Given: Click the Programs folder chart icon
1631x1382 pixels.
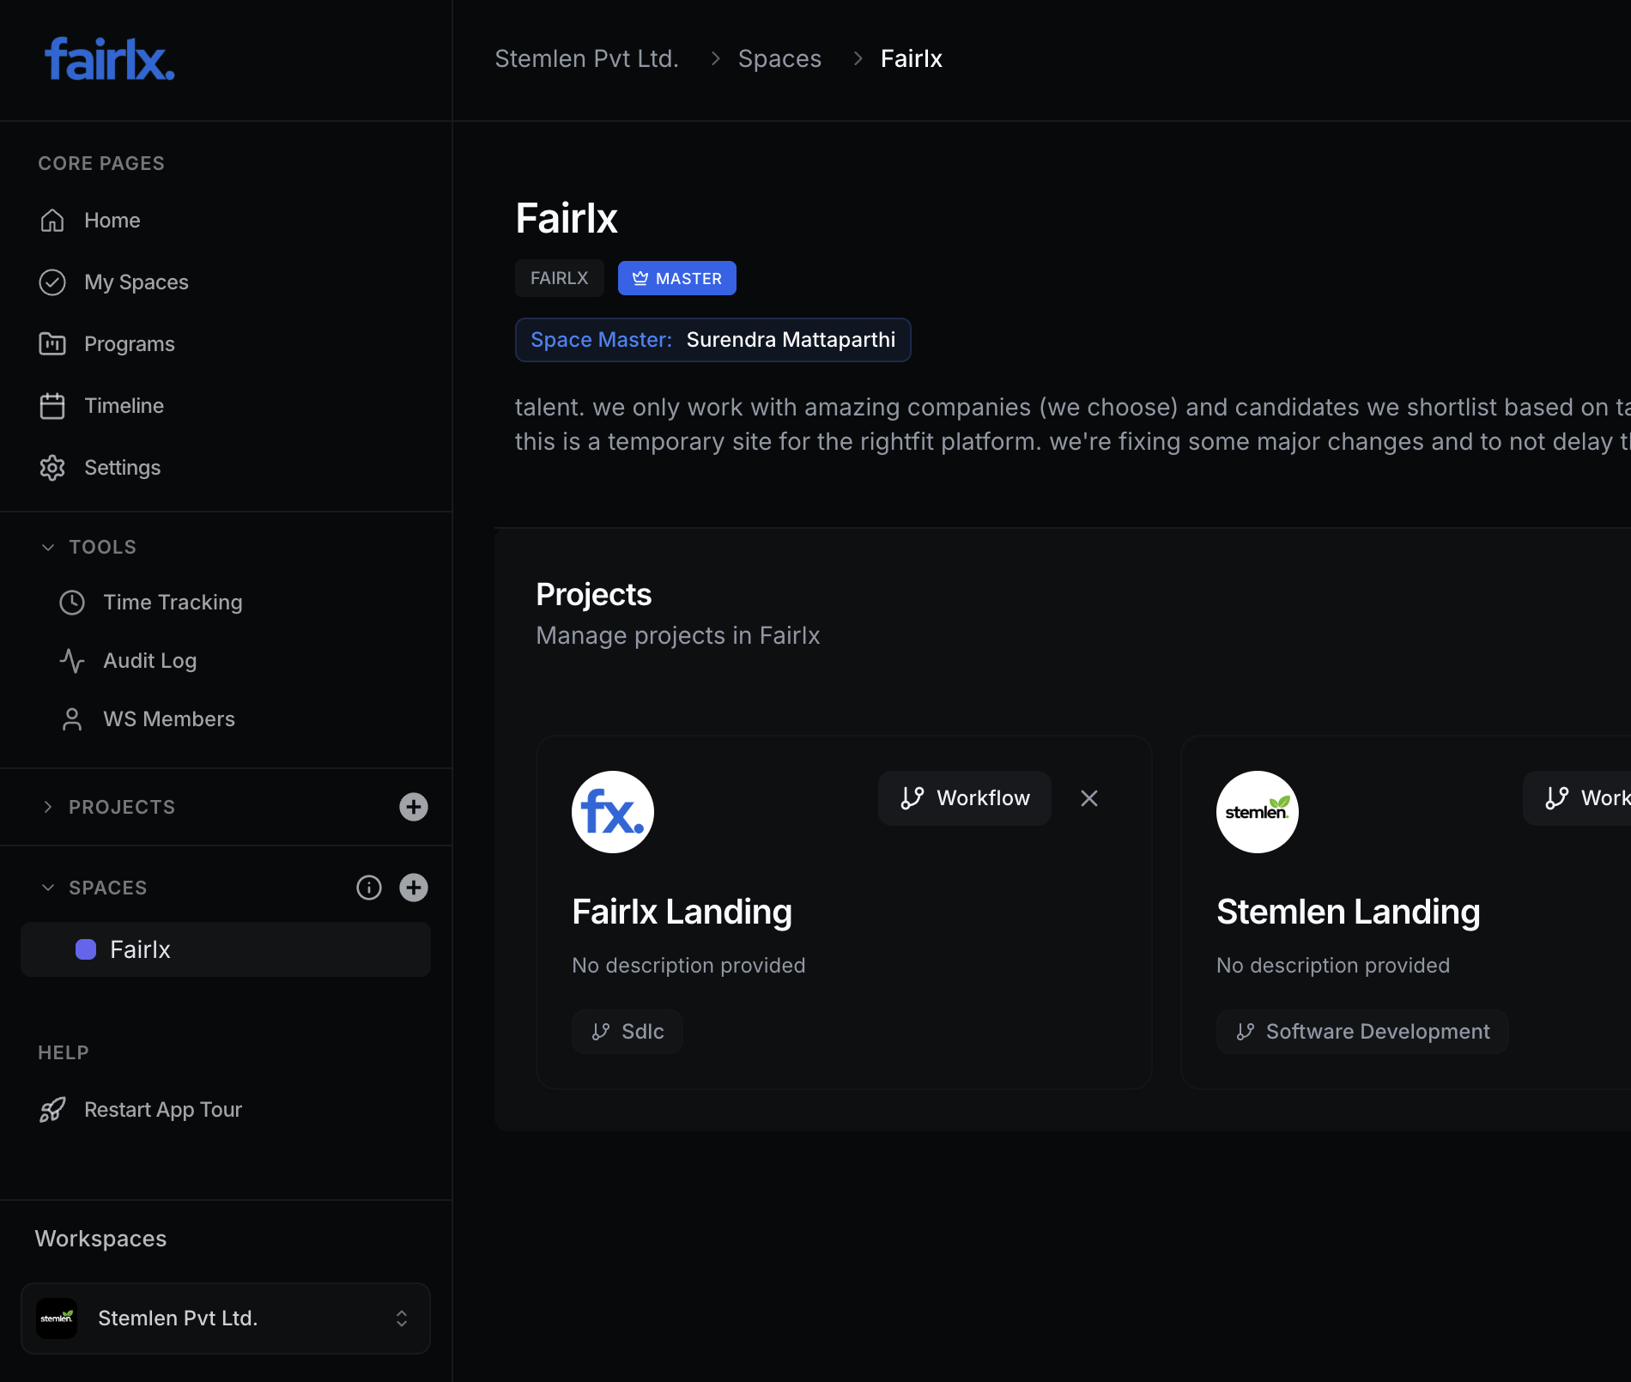Looking at the screenshot, I should (52, 344).
